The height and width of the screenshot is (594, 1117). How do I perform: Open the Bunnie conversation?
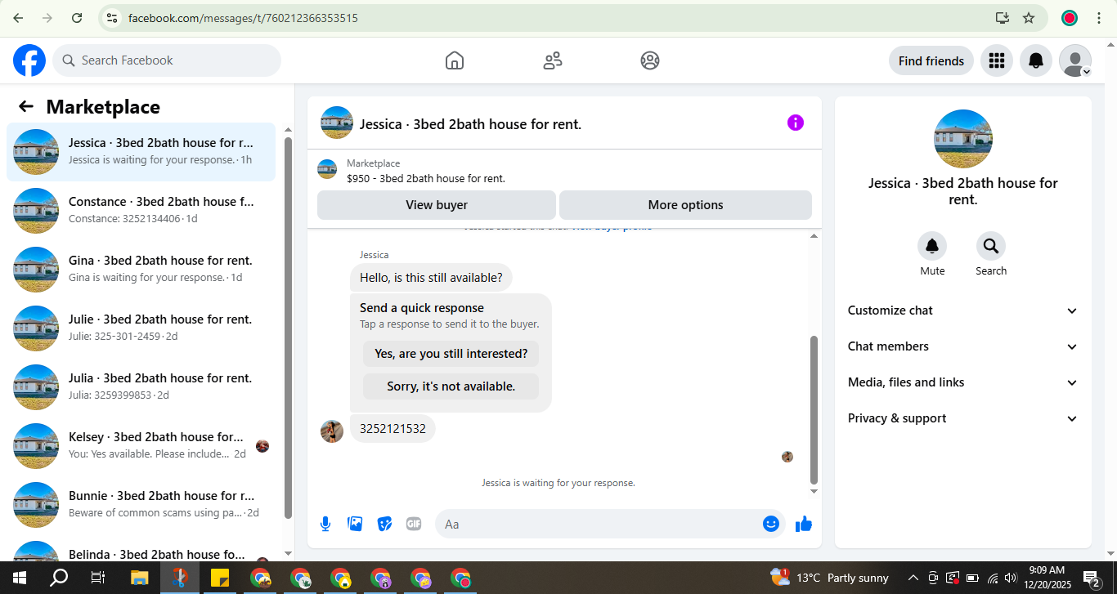[141, 505]
